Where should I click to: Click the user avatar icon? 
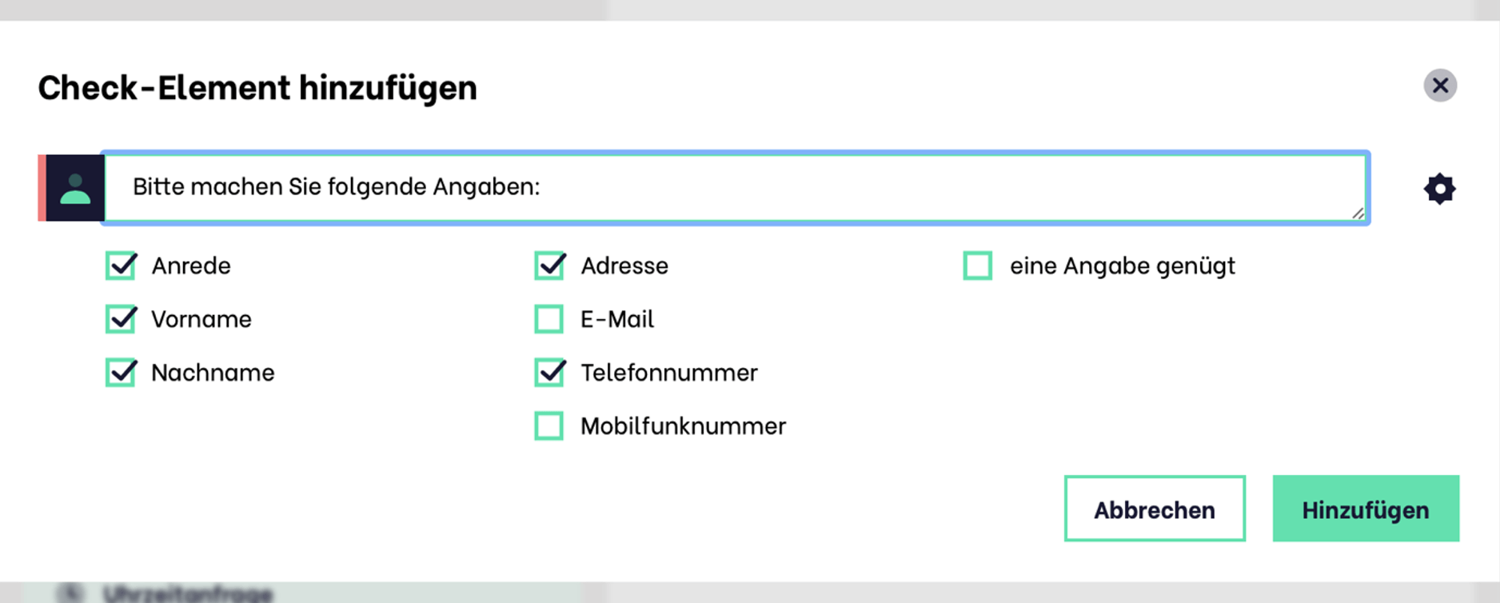[x=75, y=188]
